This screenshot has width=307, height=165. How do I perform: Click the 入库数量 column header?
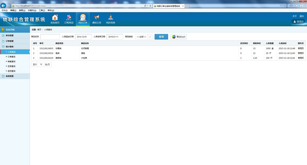pyautogui.click(x=270, y=43)
